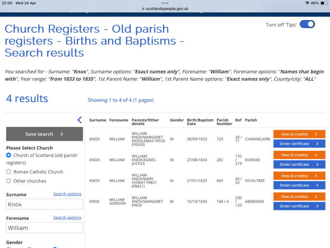330x248 pixels.
Task: Open Search options link beside Forename
Action: pos(67,217)
